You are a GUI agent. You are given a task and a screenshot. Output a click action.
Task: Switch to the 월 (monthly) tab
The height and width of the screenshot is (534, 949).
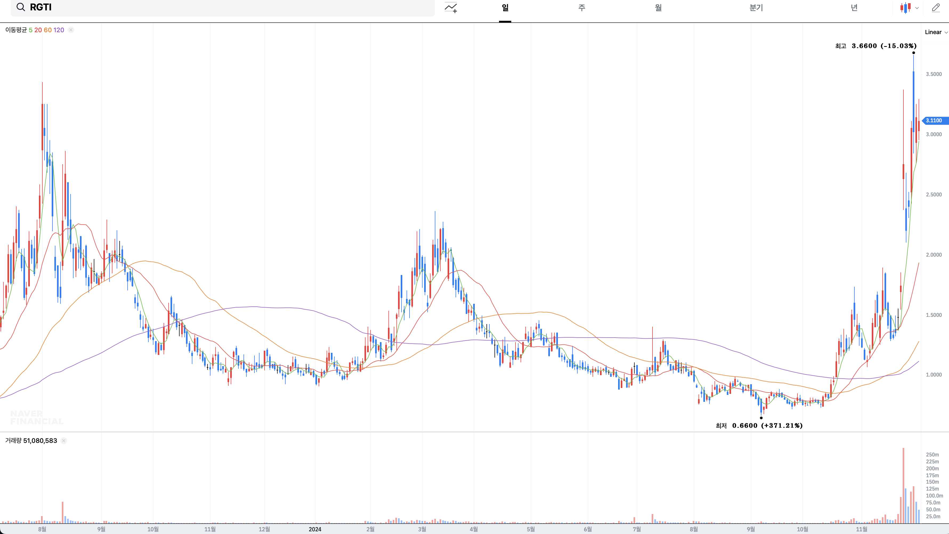tap(658, 8)
